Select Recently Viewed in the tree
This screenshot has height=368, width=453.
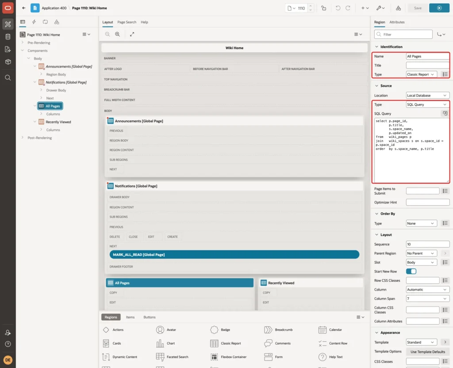(58, 122)
